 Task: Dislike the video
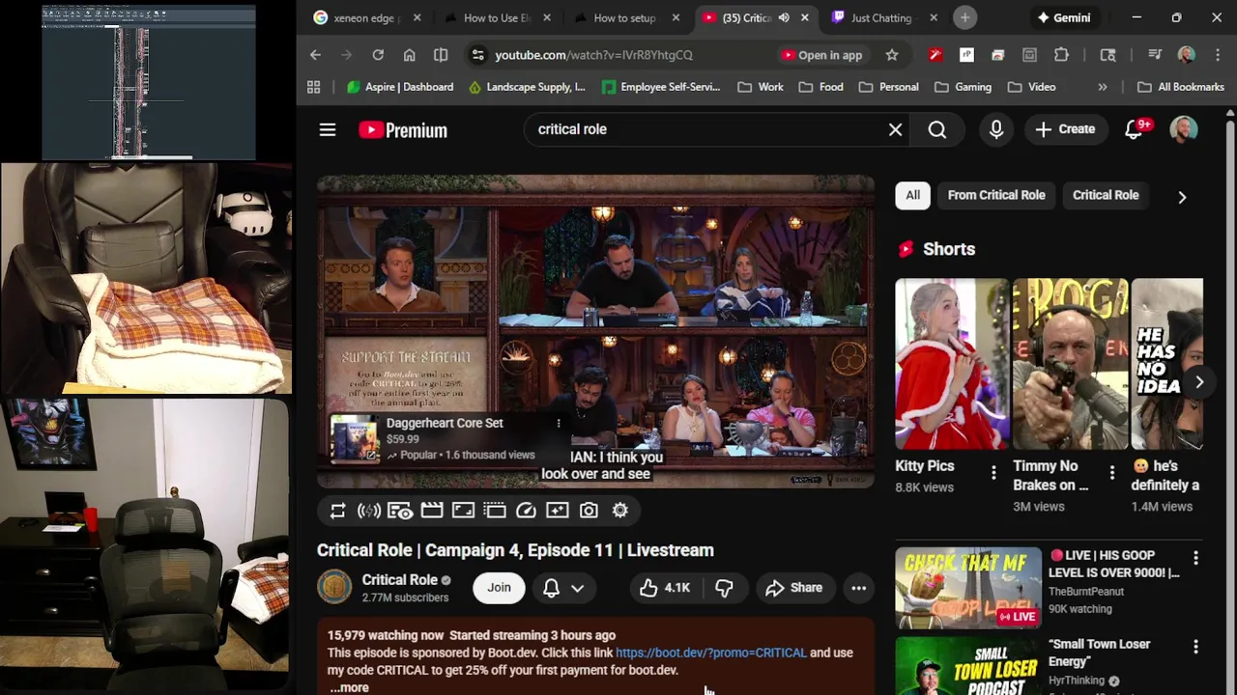(x=724, y=588)
